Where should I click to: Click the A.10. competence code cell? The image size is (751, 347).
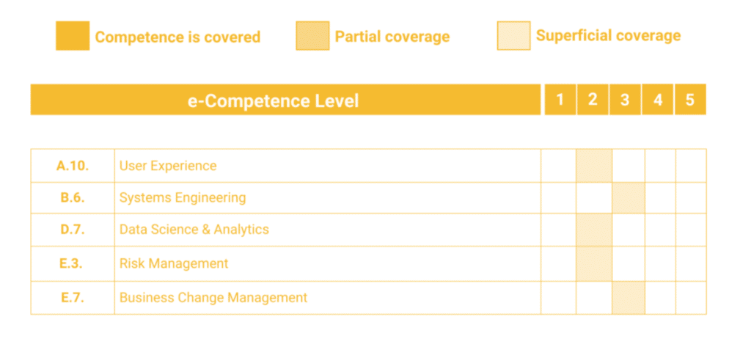[73, 166]
